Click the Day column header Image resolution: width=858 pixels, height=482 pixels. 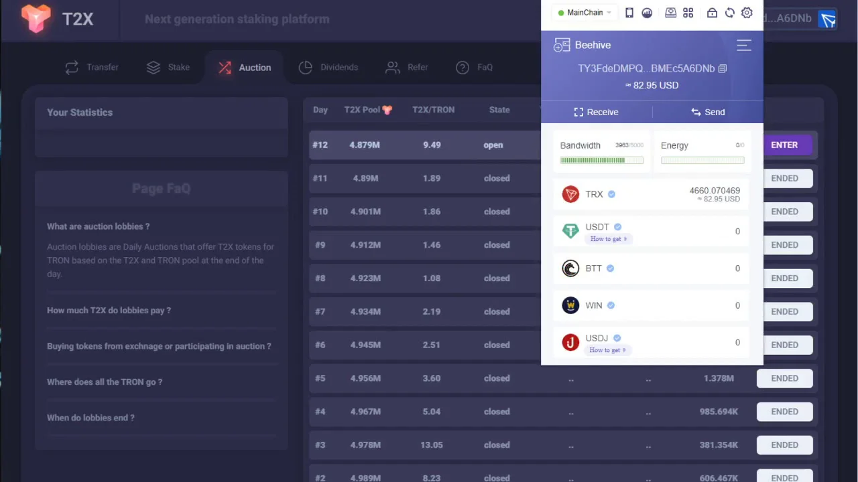click(x=320, y=110)
